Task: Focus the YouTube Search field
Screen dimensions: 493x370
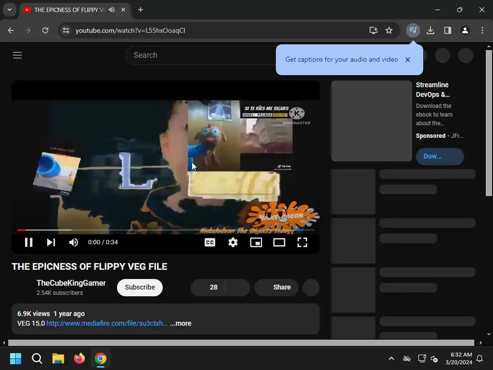Action: pyautogui.click(x=201, y=55)
